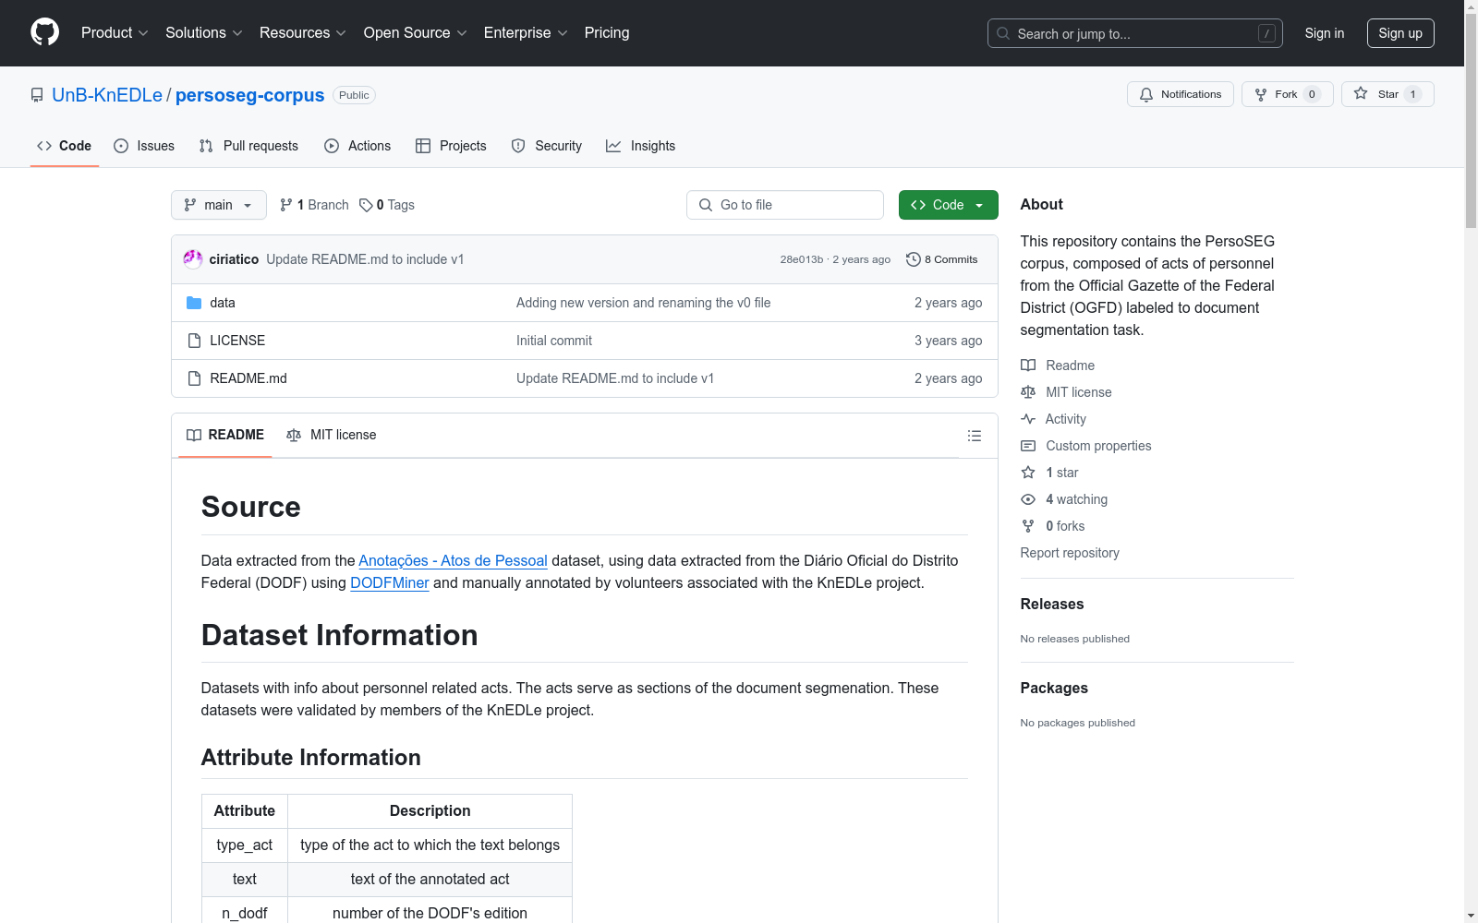Click the history clock icon by Commits
The height and width of the screenshot is (923, 1478).
pyautogui.click(x=914, y=259)
